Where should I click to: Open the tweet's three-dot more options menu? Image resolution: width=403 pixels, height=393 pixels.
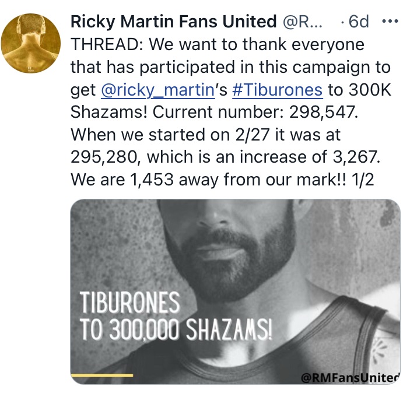(388, 22)
